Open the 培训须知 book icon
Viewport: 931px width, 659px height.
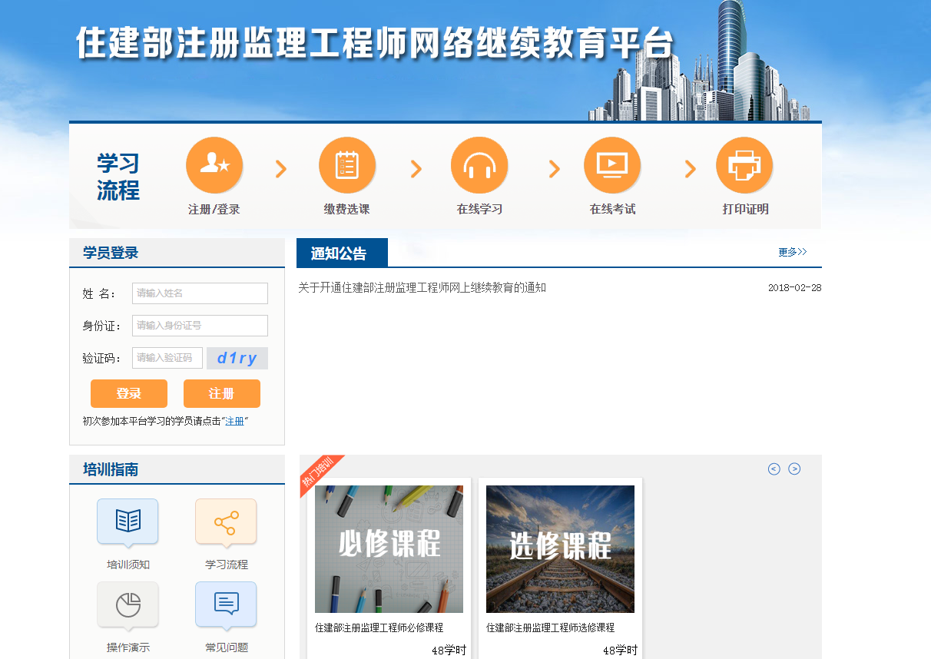coord(128,522)
